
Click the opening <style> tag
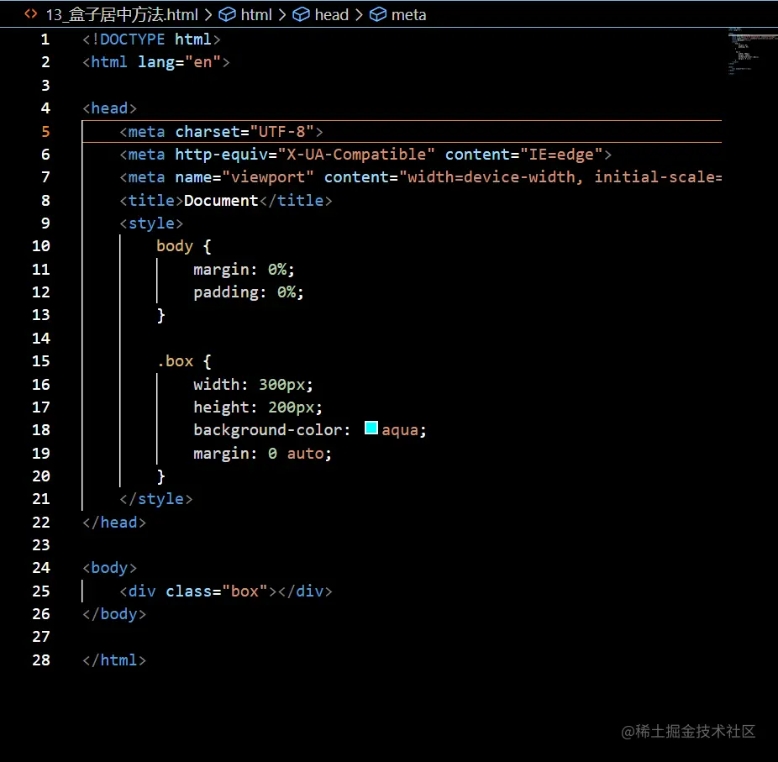pyautogui.click(x=151, y=223)
